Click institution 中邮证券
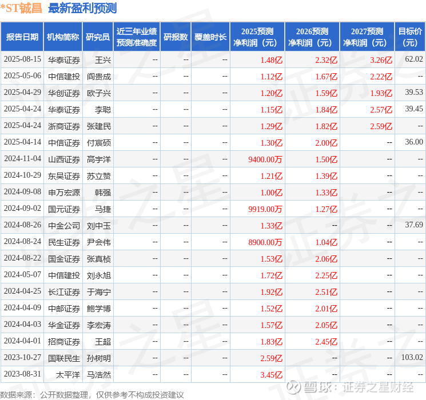 [64, 309]
